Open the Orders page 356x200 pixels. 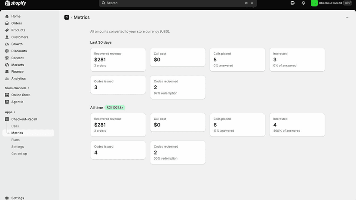(17, 23)
